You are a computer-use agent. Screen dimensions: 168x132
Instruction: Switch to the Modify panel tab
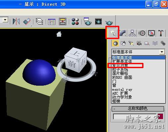pyautogui.click(x=123, y=33)
